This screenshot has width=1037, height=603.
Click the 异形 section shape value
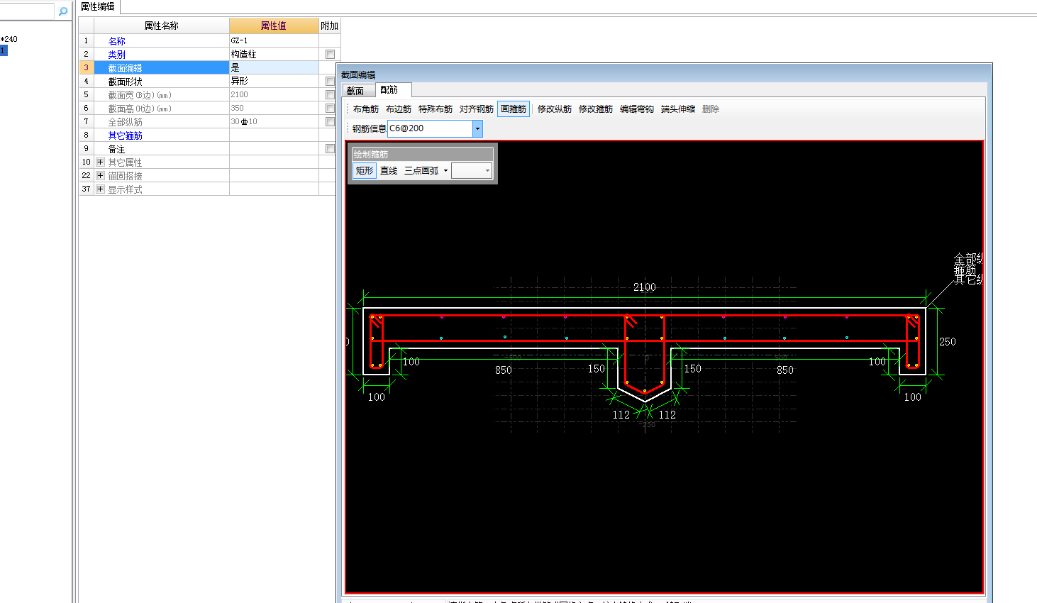pyautogui.click(x=274, y=82)
